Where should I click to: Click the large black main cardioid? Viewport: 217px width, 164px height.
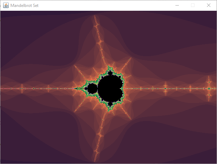[x=111, y=88]
